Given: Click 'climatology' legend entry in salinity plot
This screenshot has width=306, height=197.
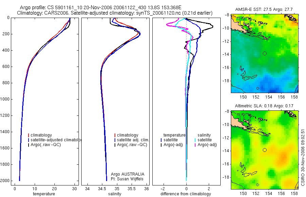Looking at the screenshot, I should point(128,135).
